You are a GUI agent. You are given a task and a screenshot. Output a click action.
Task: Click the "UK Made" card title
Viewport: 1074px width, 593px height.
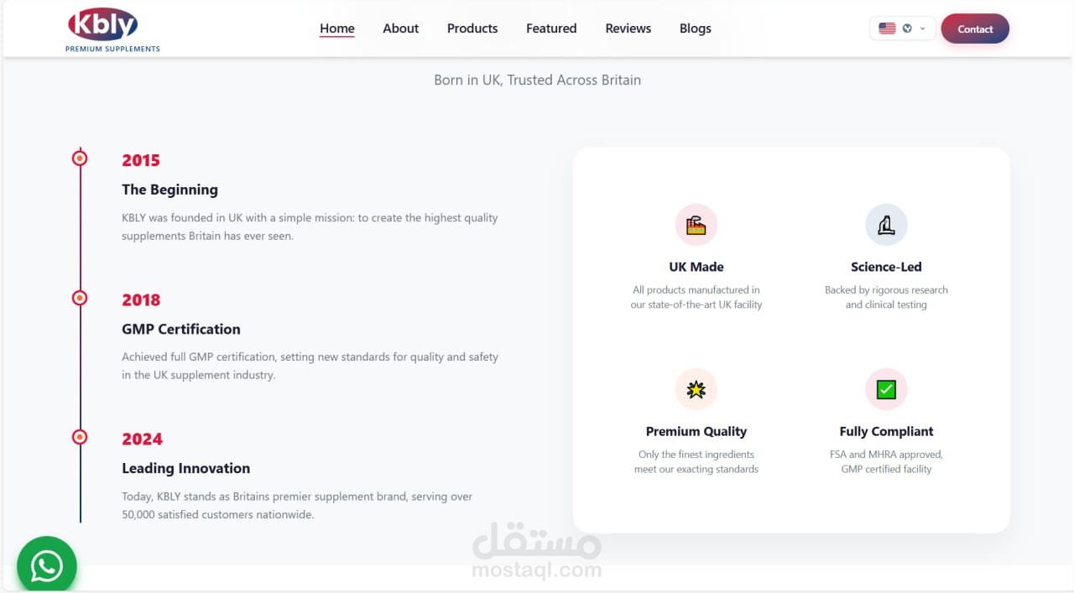[696, 267]
